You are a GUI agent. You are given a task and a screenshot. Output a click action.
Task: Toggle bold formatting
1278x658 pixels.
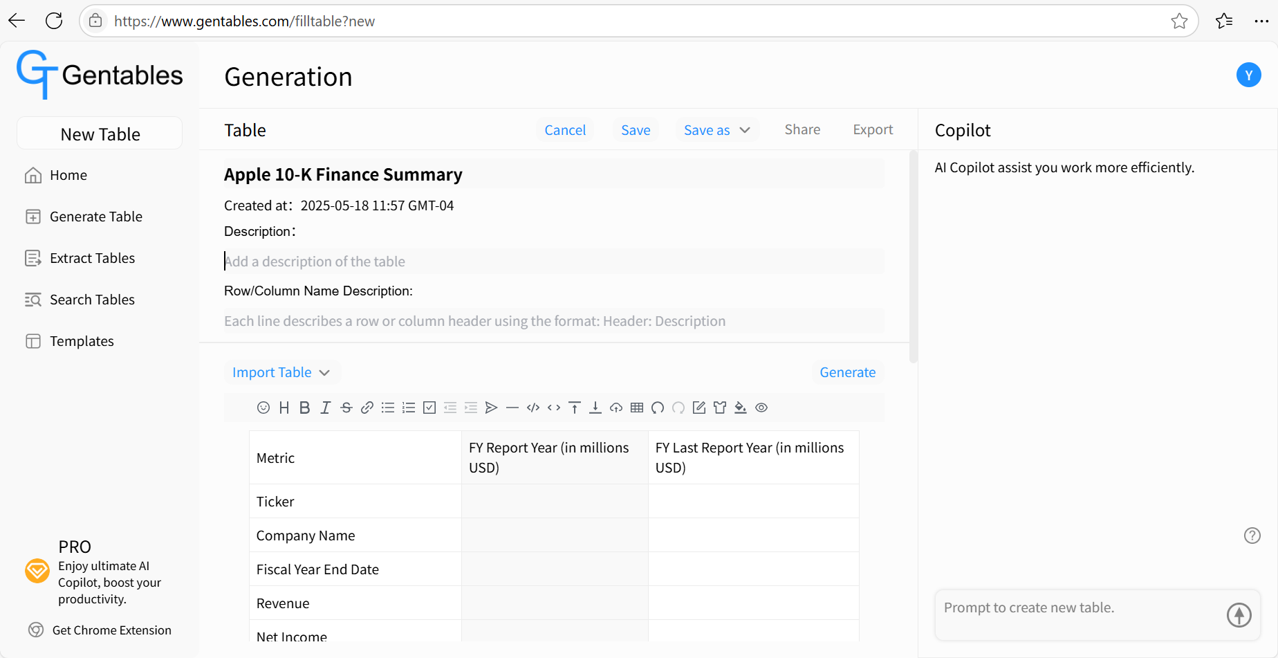[x=304, y=408]
